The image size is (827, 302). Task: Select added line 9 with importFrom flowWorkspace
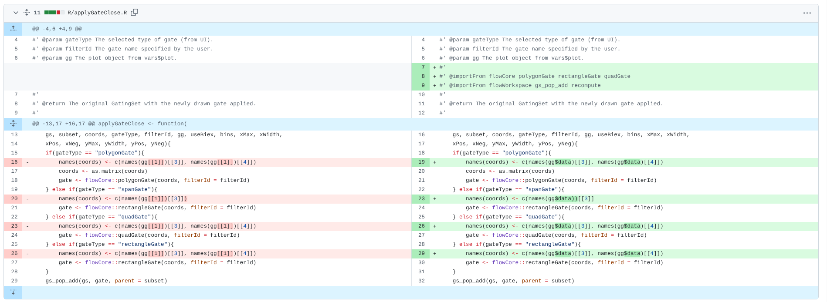click(421, 85)
